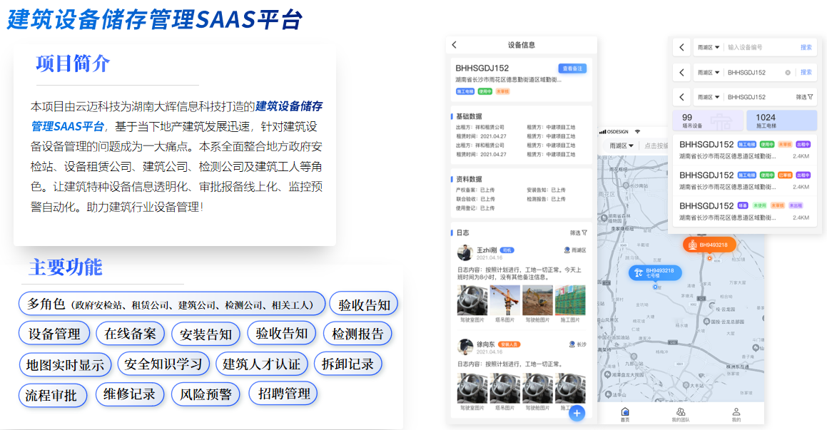Click the 安装人员 tag beside 徐向东
The width and height of the screenshot is (827, 430).
pos(509,344)
